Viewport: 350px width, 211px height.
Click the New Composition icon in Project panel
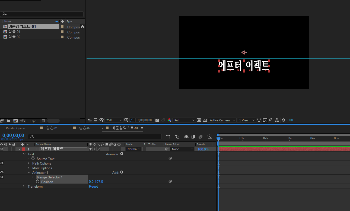click(x=15, y=121)
